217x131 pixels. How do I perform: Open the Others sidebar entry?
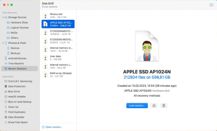point(14,38)
